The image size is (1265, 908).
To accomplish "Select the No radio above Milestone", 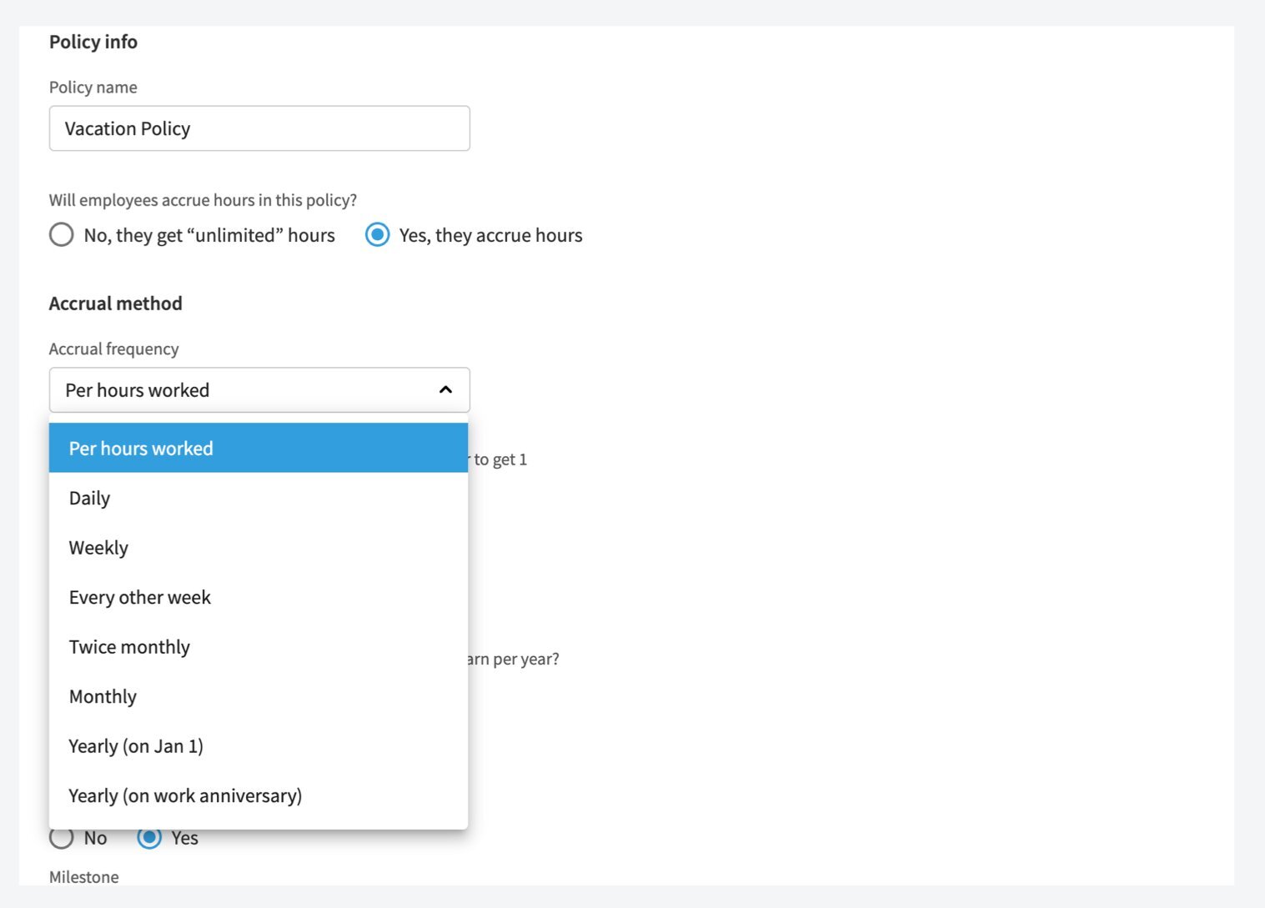I will 62,838.
